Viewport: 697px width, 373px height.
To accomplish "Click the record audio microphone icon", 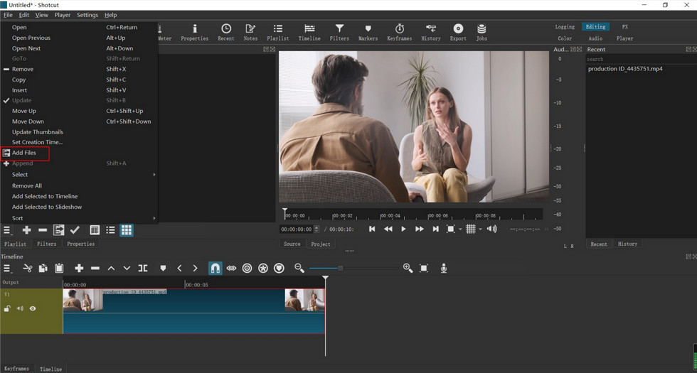I will pos(444,269).
